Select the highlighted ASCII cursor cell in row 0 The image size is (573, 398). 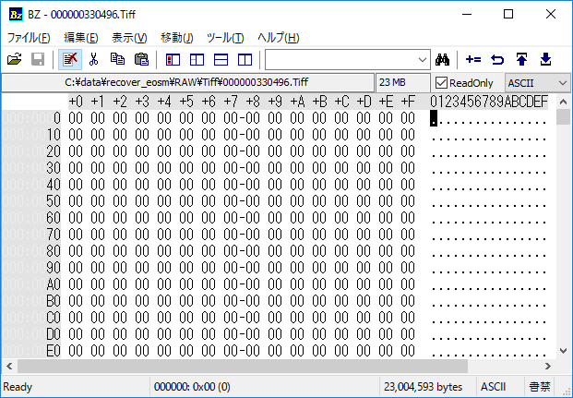pyautogui.click(x=434, y=118)
